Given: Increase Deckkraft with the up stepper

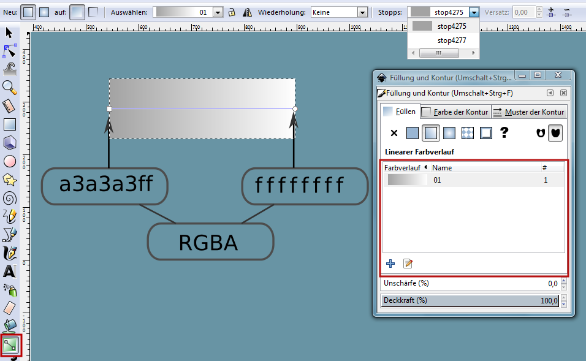Looking at the screenshot, I should [x=563, y=297].
